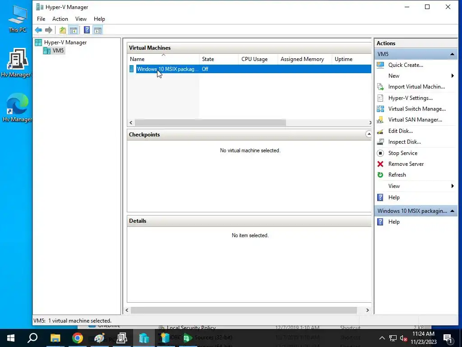Open the Paint app in taskbar

100,338
